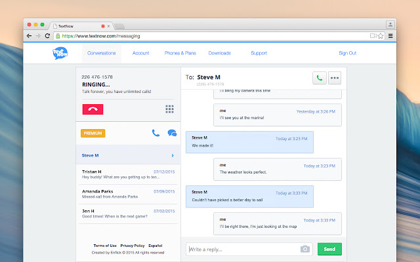Screen dimensions: 420x262
Task: Expand Steve M conversation arrow
Action: click(173, 155)
